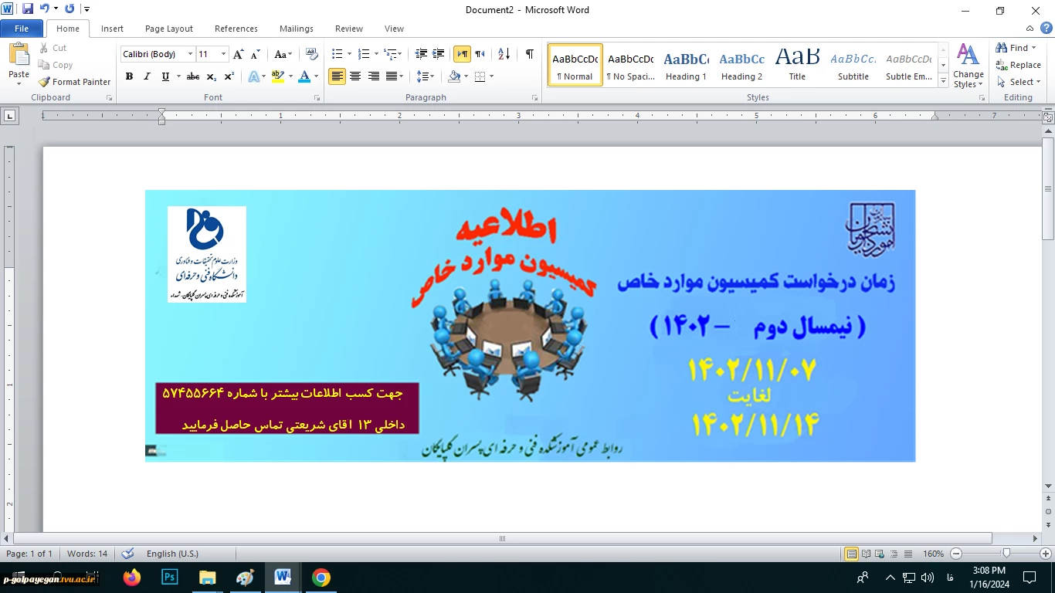This screenshot has width=1055, height=593.
Task: Toggle Show/Hide paragraph marks
Action: point(529,54)
